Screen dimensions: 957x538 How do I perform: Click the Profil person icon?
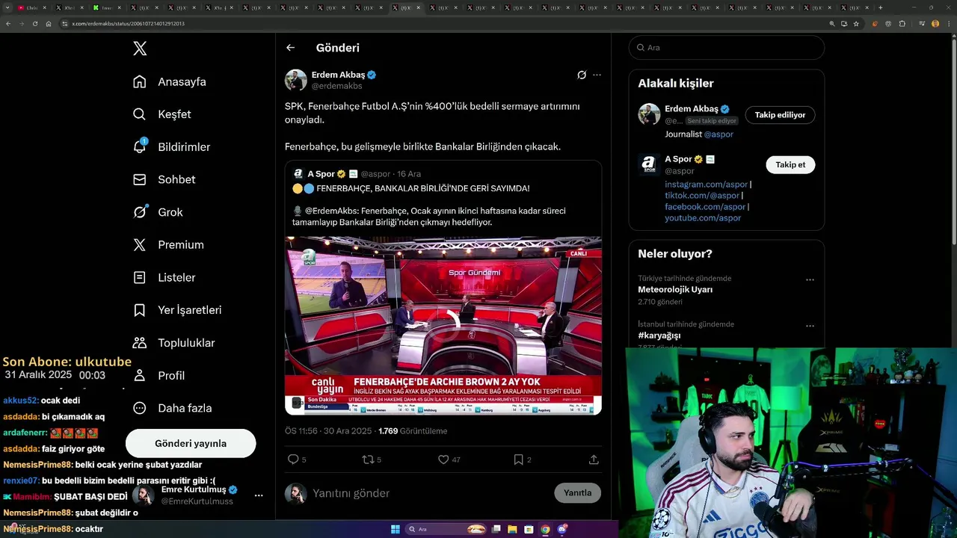pyautogui.click(x=140, y=375)
